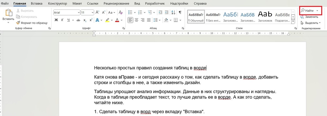The height and width of the screenshot is (116, 327).
Task: Click the numbered list icon
Action: [x=140, y=12]
